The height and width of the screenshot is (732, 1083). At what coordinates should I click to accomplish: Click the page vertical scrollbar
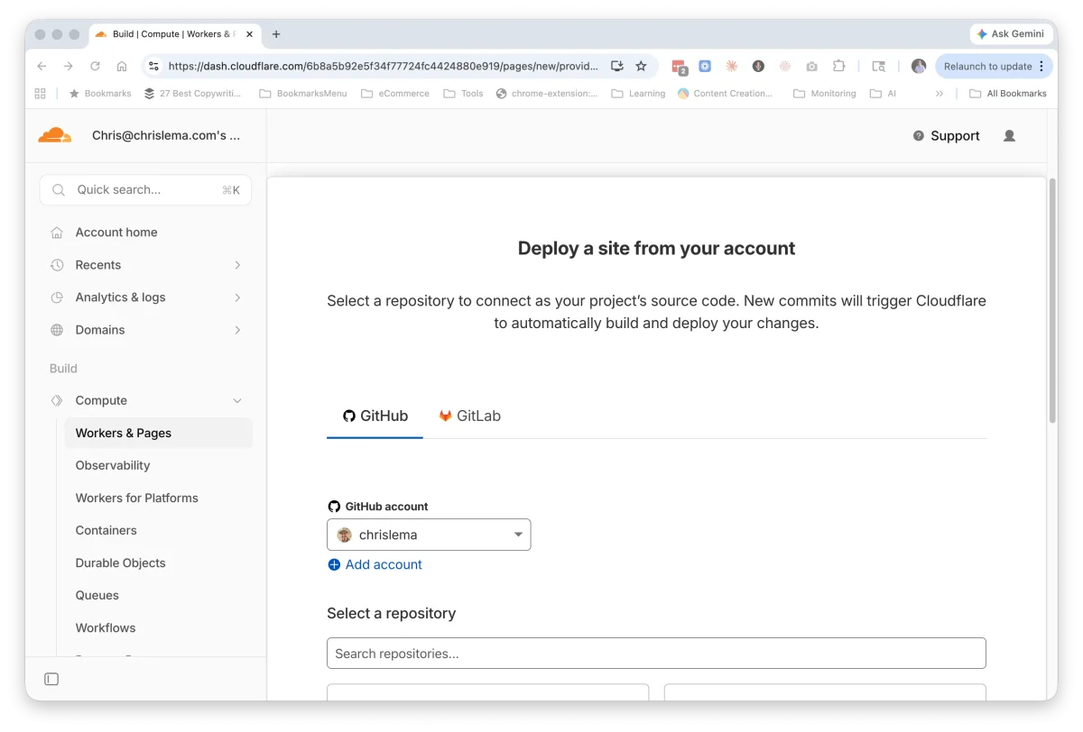point(1052,300)
